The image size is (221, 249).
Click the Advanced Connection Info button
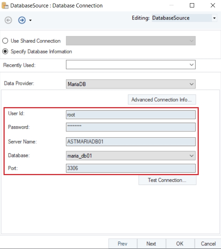162,100
